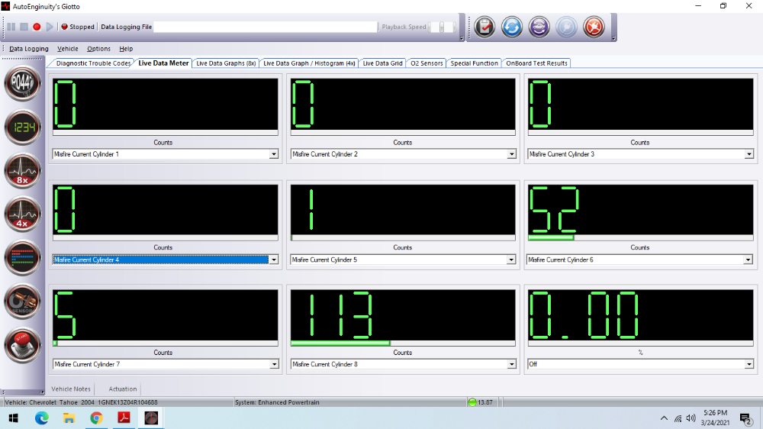Open the Vehicle menu
This screenshot has height=429, width=763.
click(68, 49)
